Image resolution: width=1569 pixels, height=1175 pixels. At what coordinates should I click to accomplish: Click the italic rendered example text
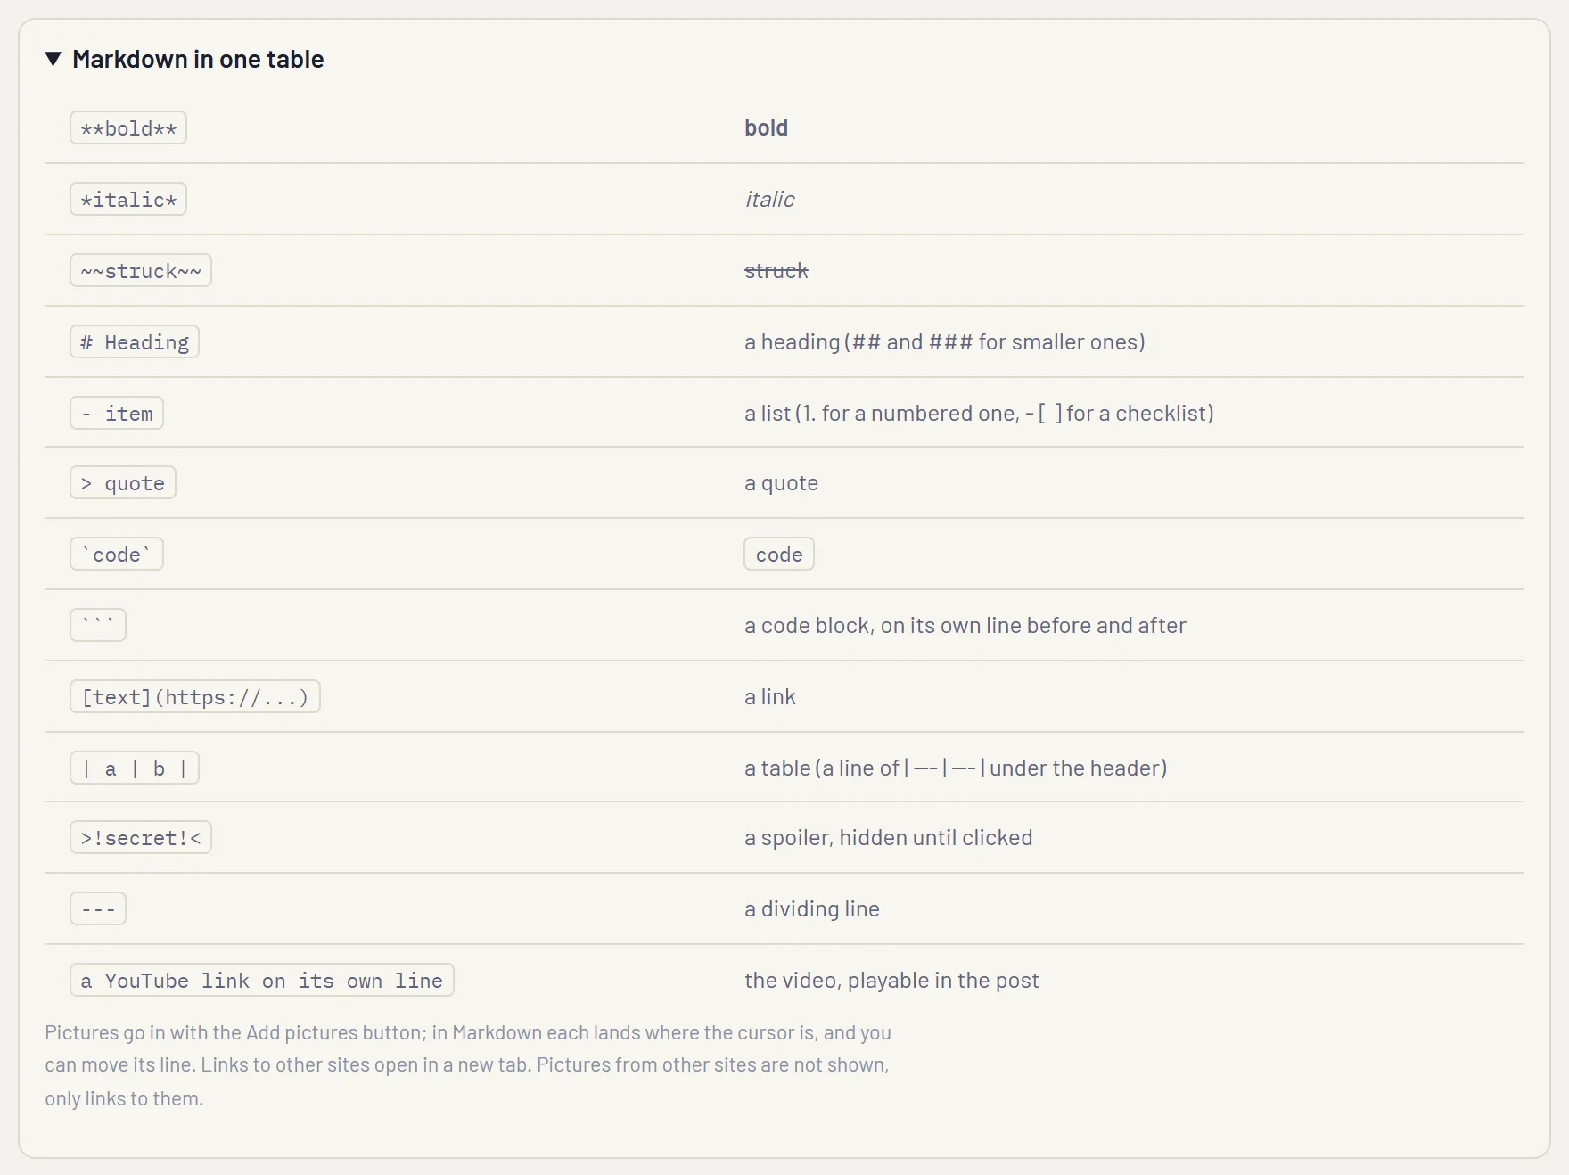pyautogui.click(x=770, y=199)
